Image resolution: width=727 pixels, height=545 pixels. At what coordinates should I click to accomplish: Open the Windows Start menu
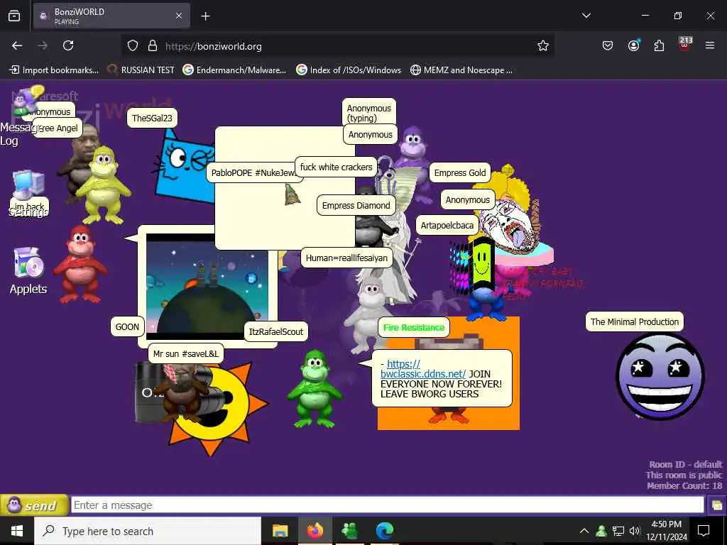coord(17,531)
